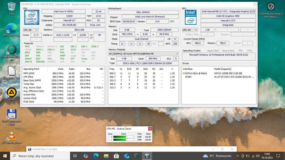The image size is (285, 160).
Task: Click the Avg. Effective Clock row
Action: point(64,91)
